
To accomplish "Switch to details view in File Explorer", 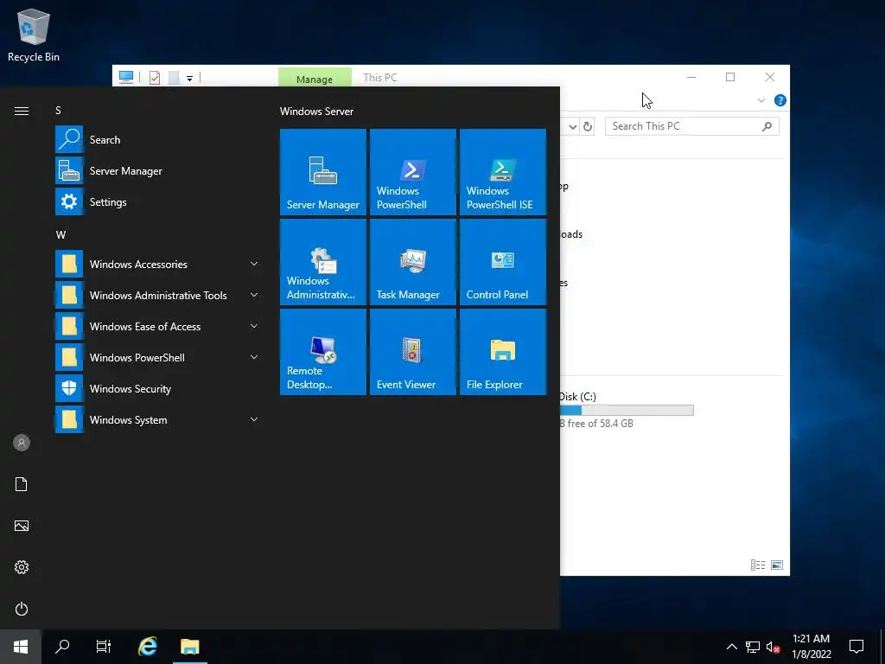I will 758,565.
